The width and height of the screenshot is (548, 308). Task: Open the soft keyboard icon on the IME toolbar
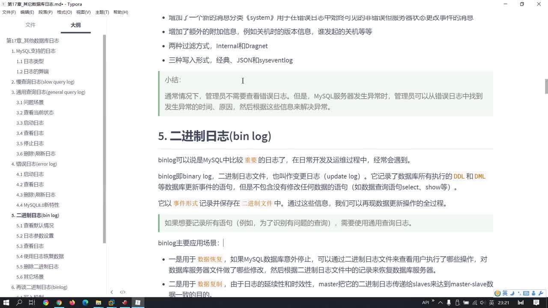(x=525, y=293)
